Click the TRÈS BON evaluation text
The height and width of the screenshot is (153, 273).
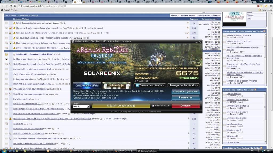coord(189,78)
